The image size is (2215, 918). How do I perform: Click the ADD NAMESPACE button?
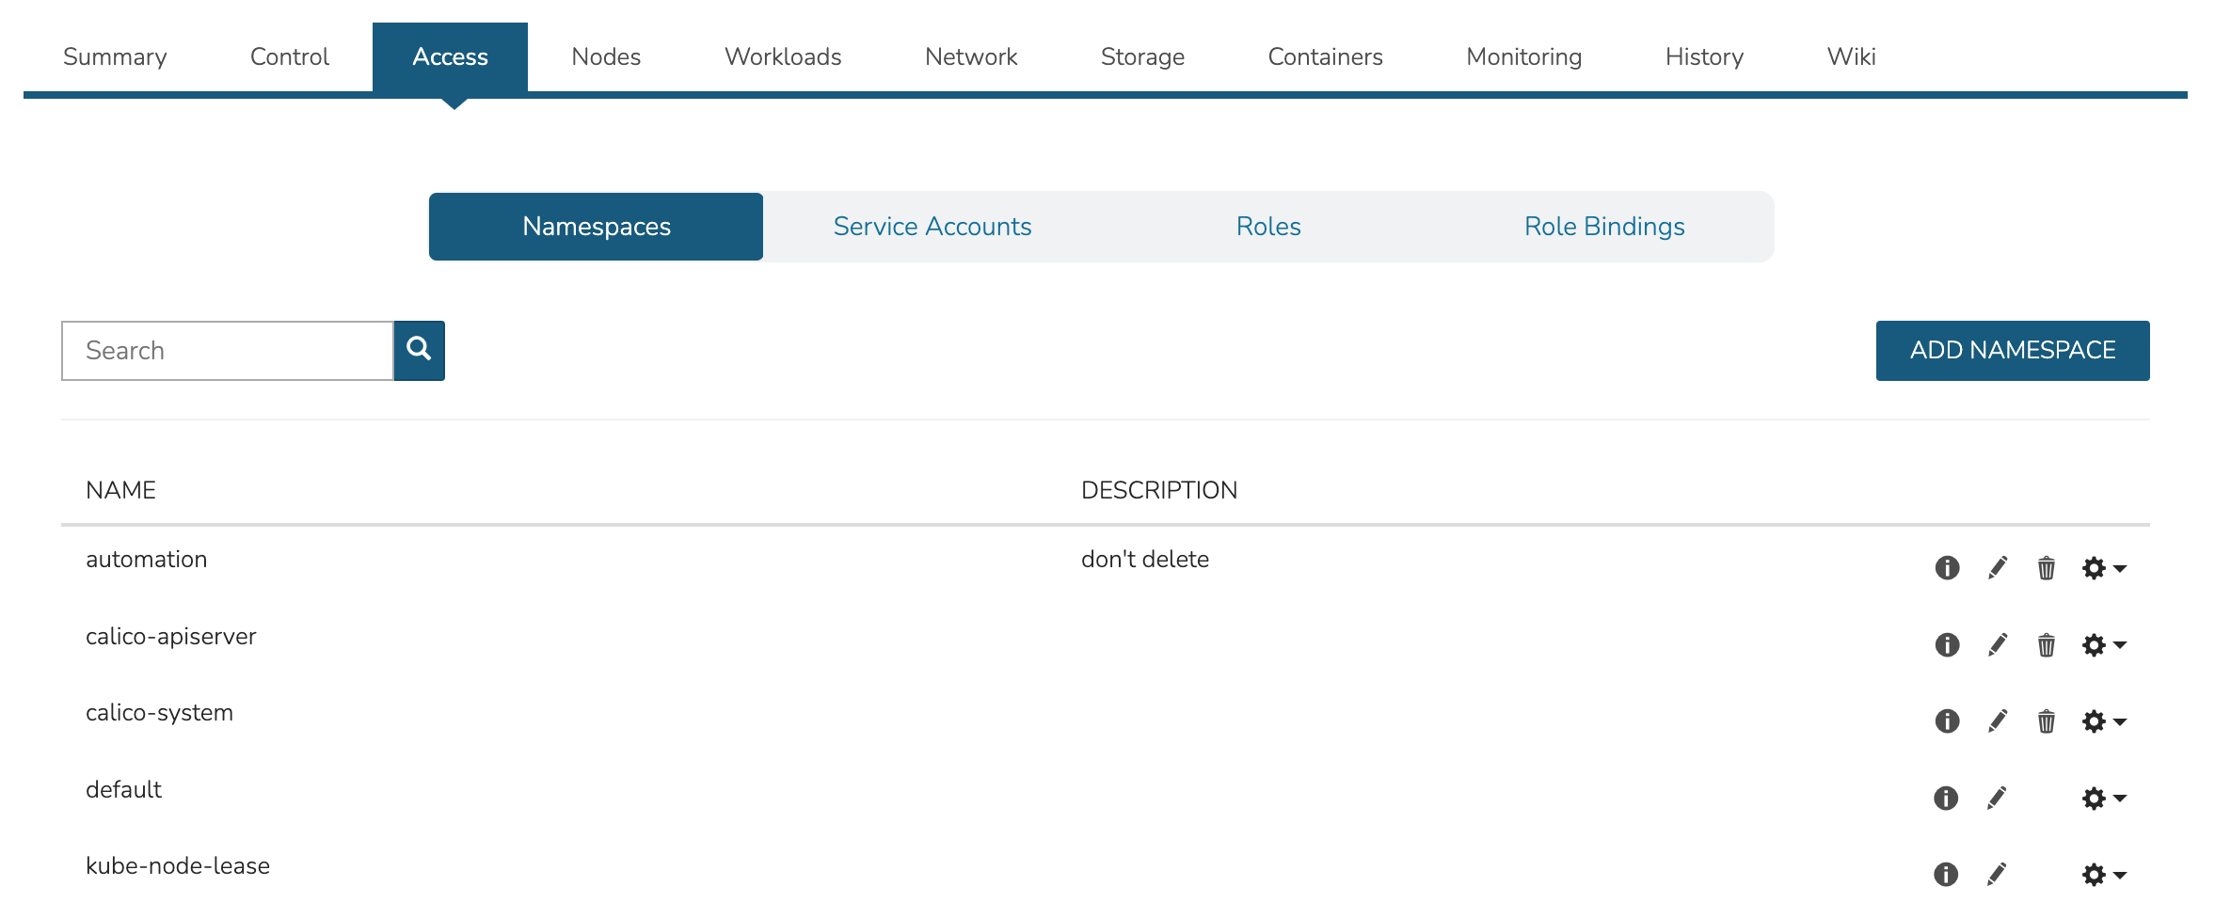(2012, 350)
